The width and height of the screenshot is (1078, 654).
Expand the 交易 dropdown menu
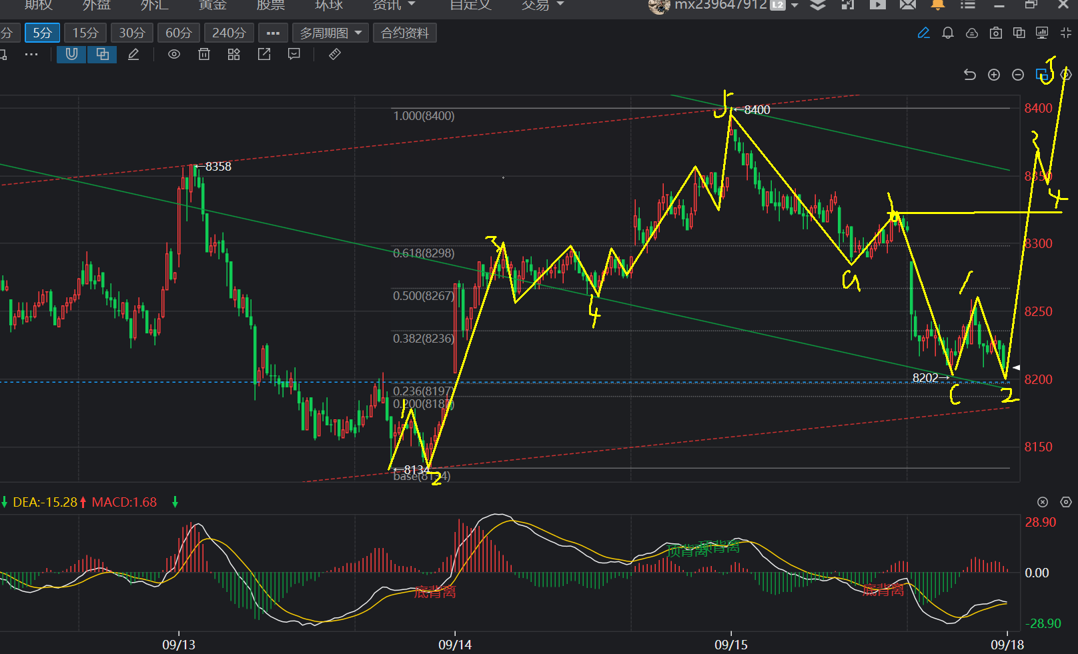(543, 5)
